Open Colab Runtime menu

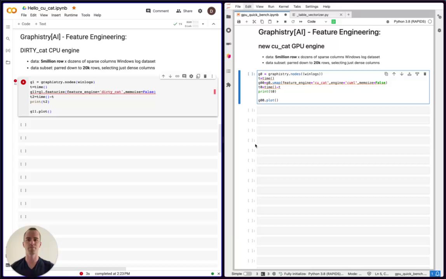(x=71, y=15)
